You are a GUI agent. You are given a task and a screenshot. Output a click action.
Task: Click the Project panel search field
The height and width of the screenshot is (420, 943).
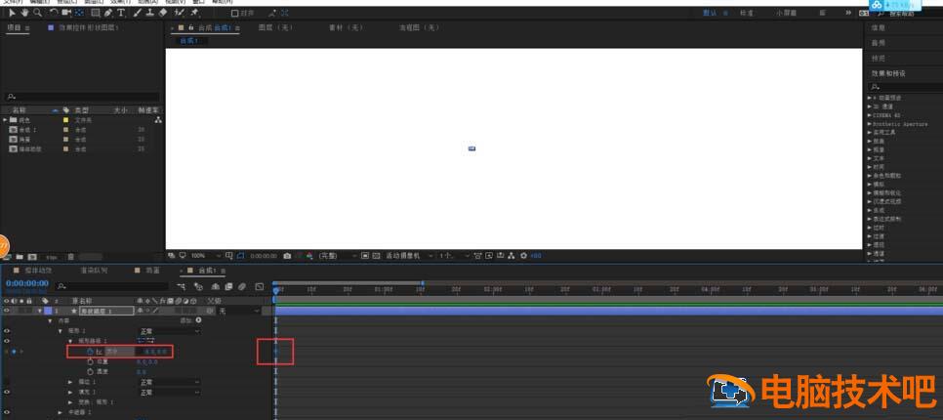coord(83,97)
